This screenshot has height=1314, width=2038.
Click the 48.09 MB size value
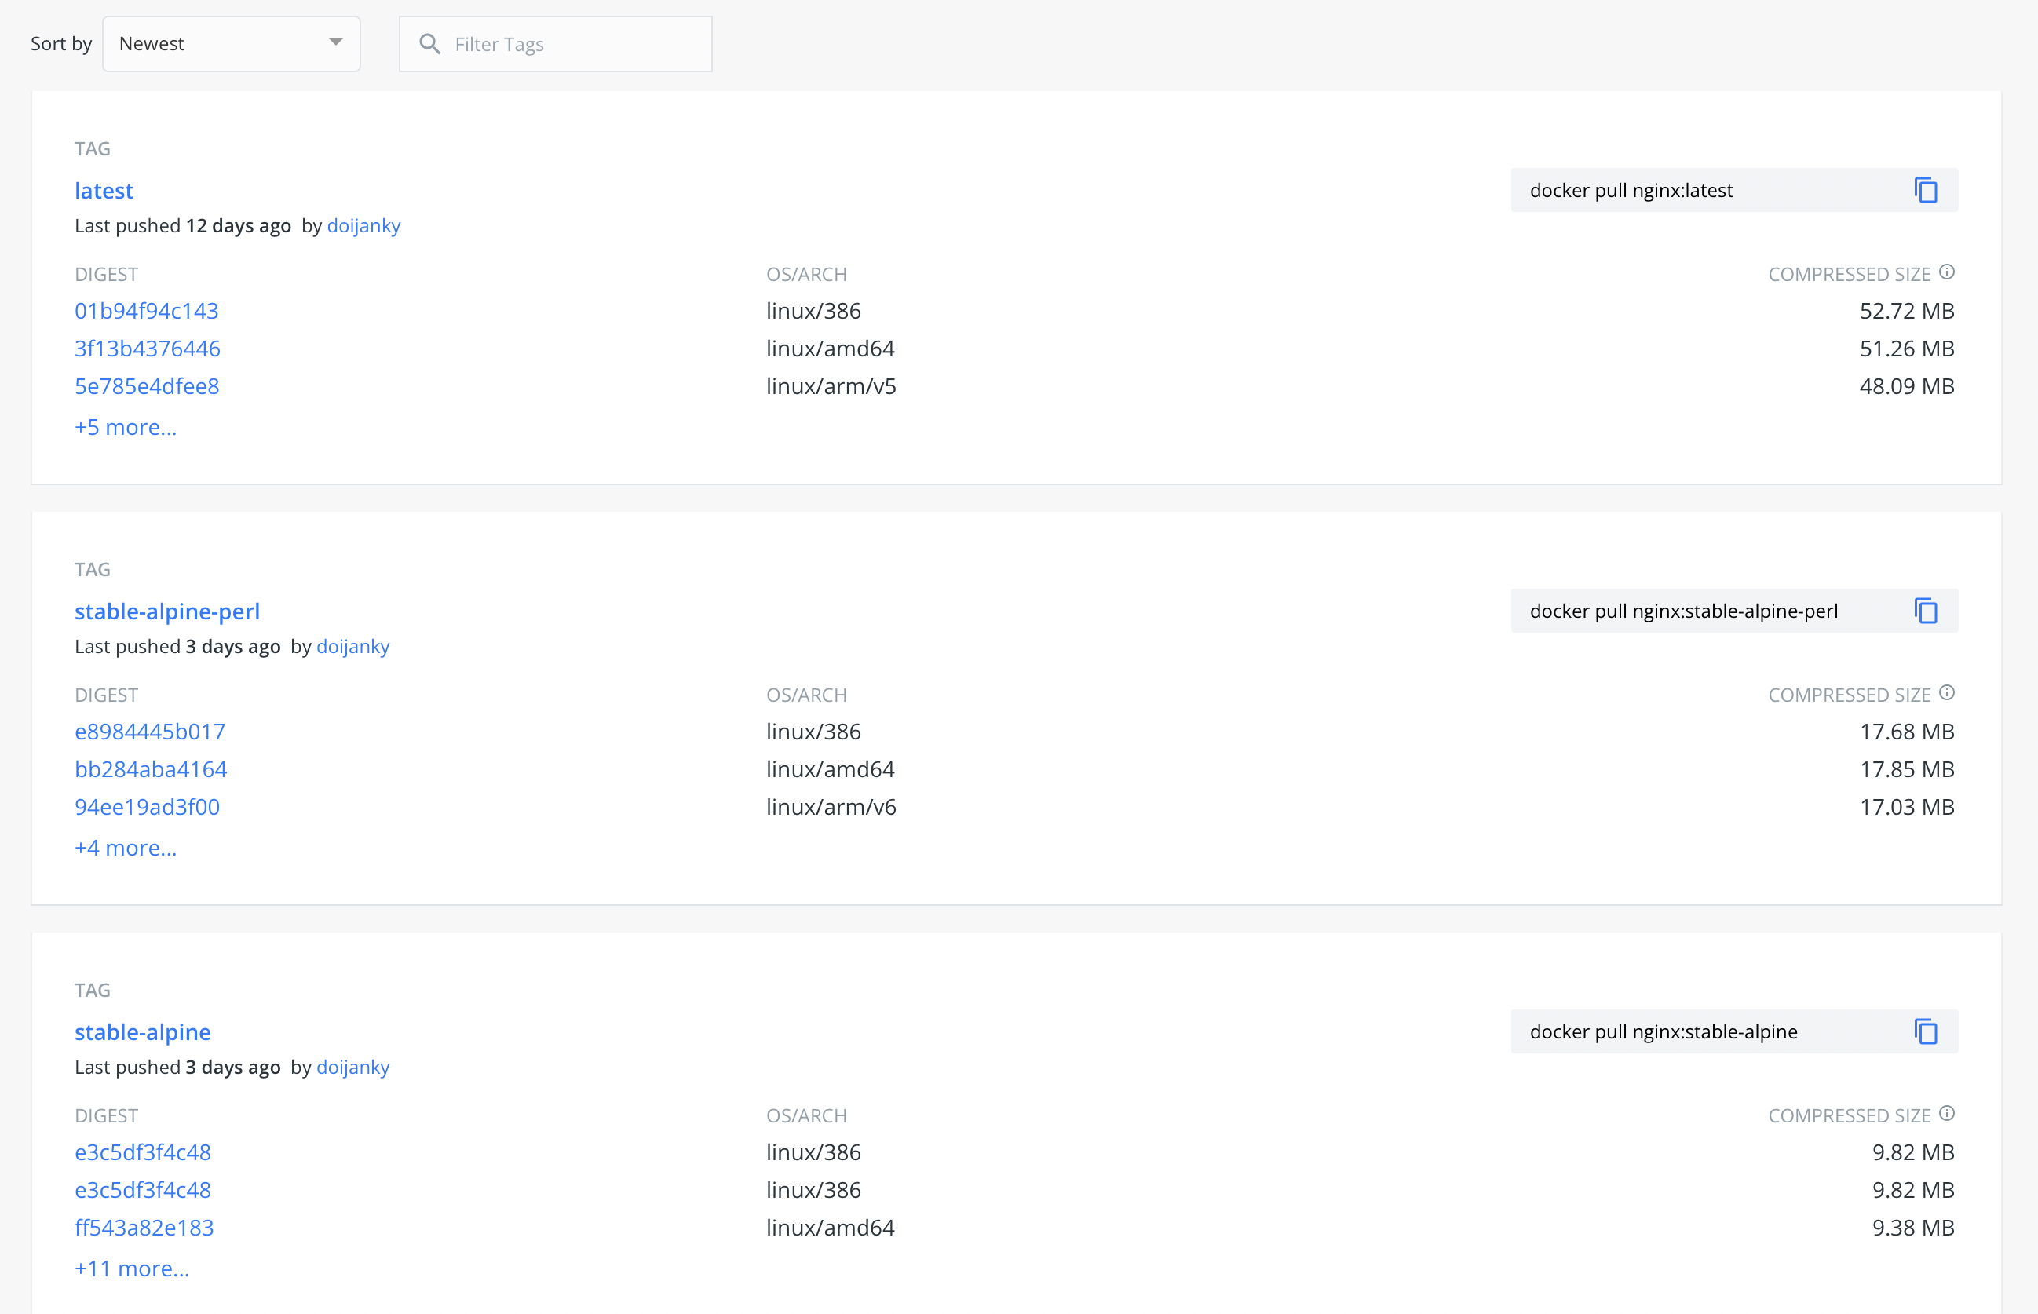click(x=1907, y=385)
